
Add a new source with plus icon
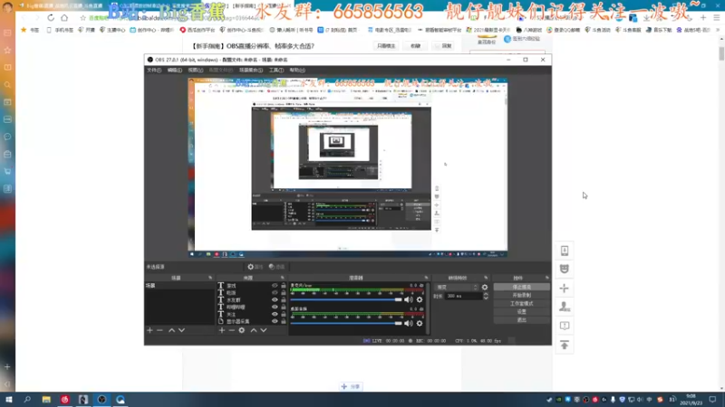point(222,330)
